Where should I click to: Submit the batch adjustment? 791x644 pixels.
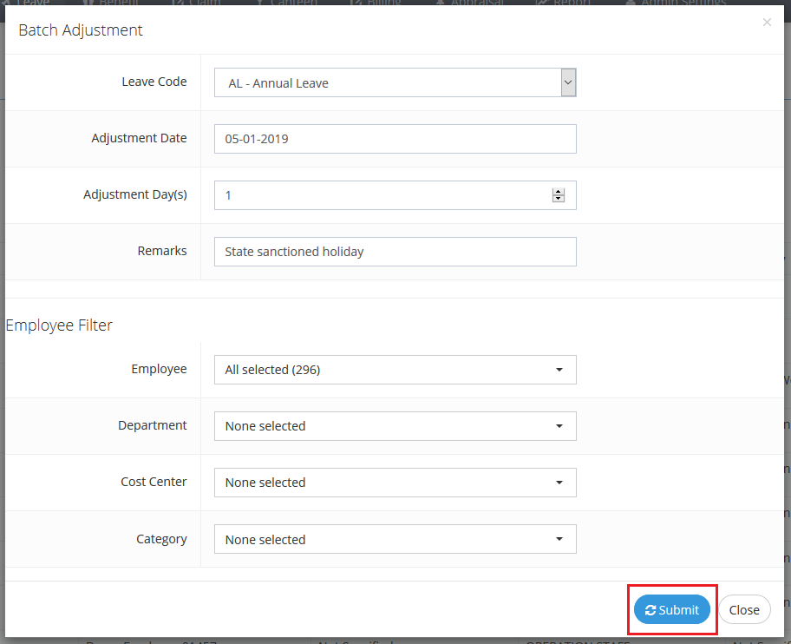click(x=672, y=610)
